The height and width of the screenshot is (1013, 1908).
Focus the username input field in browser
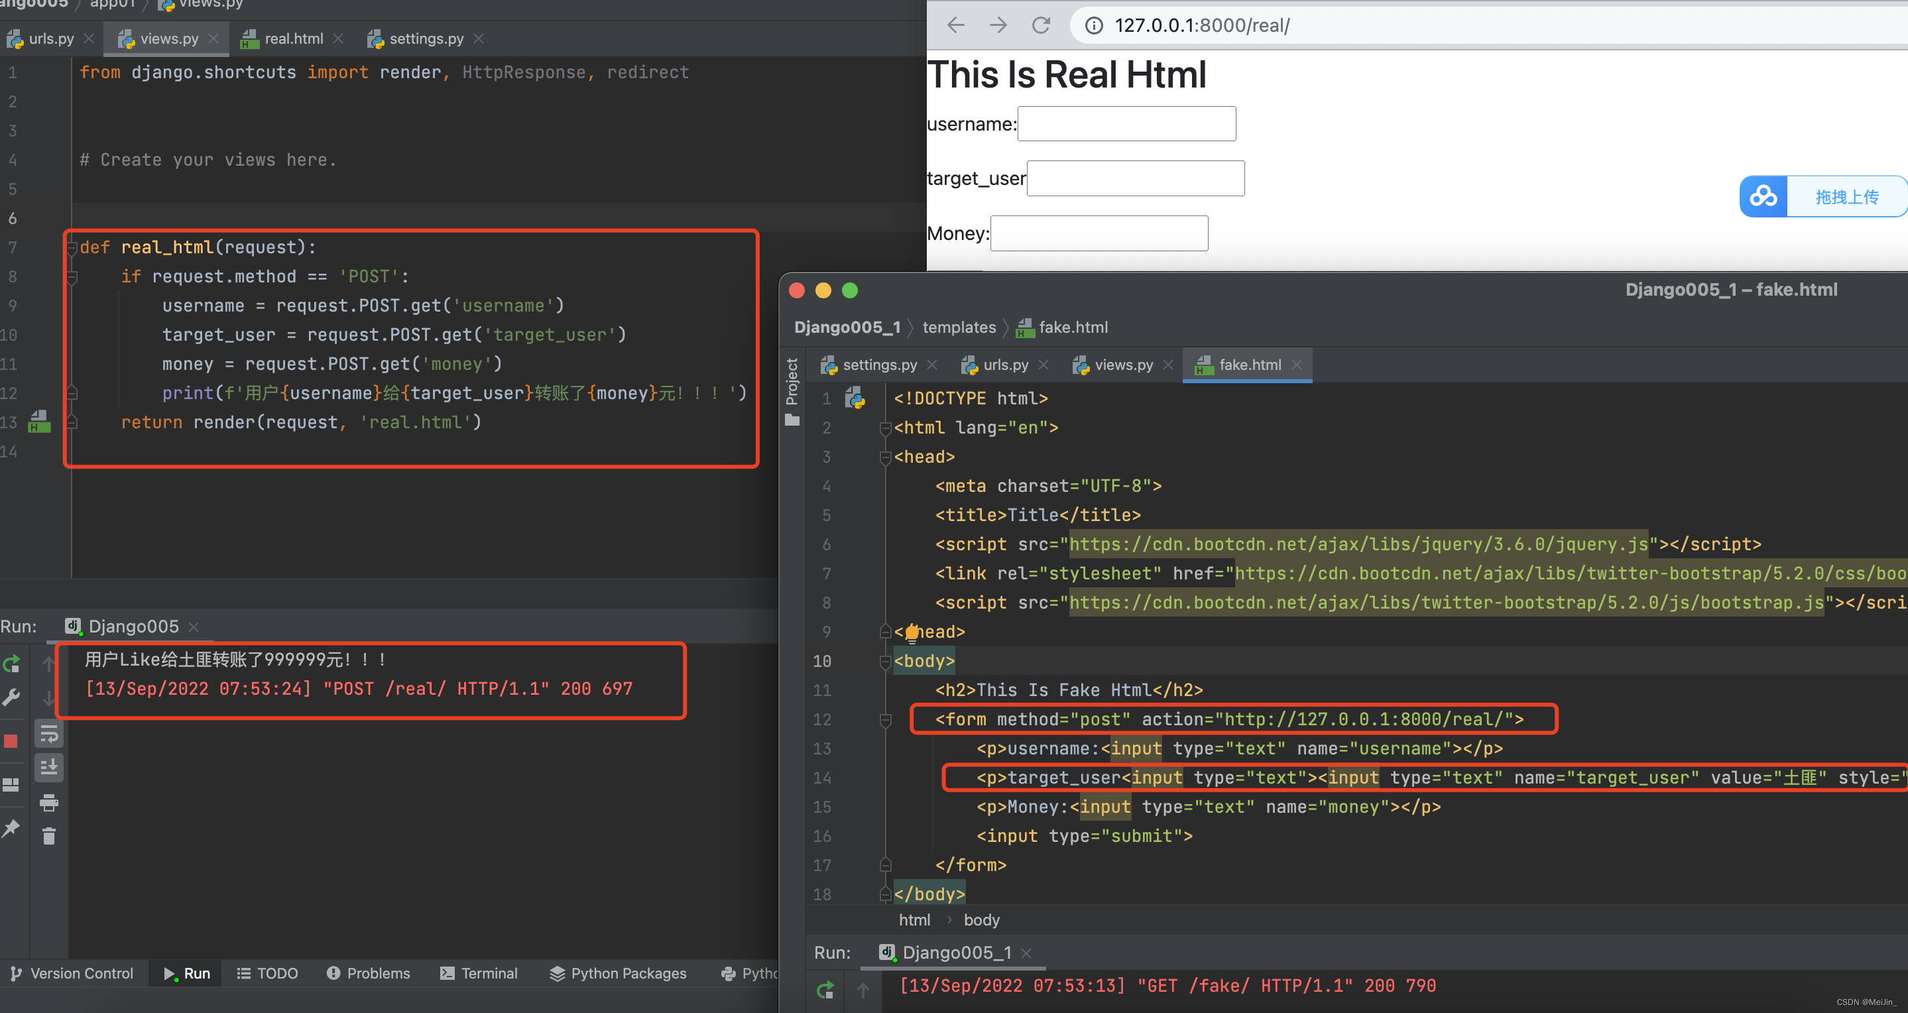(1126, 124)
